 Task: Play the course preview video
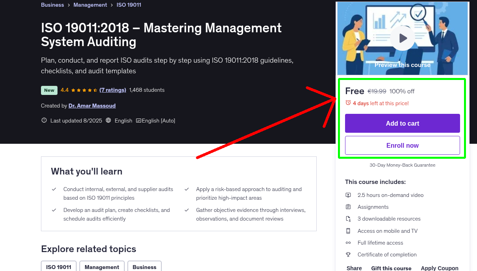tap(402, 38)
